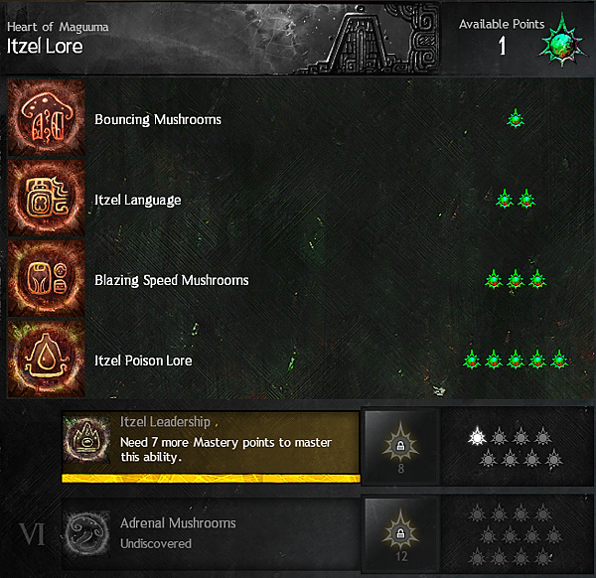Click the Adrenal Mushrooms point stars grid
596x578 pixels.
click(x=515, y=536)
